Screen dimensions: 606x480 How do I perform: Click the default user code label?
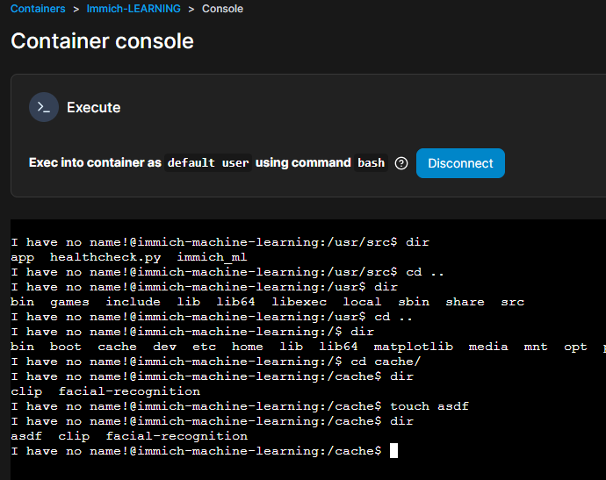tap(208, 163)
